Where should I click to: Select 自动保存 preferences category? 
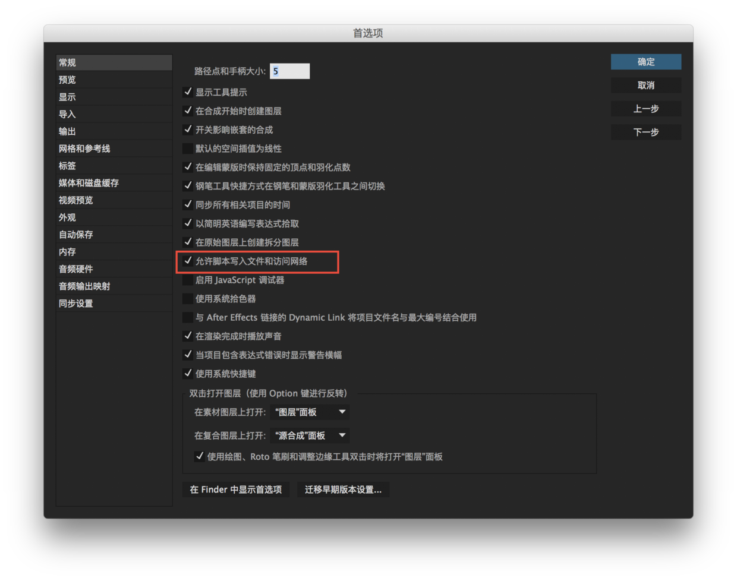click(x=114, y=235)
